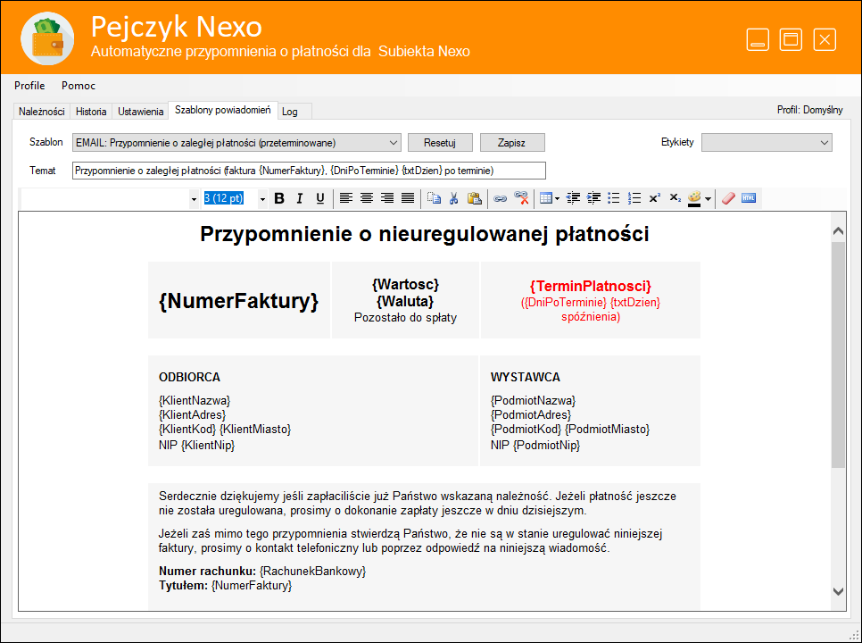Open the Profile menu
Screen dimensions: 862x643
point(29,86)
